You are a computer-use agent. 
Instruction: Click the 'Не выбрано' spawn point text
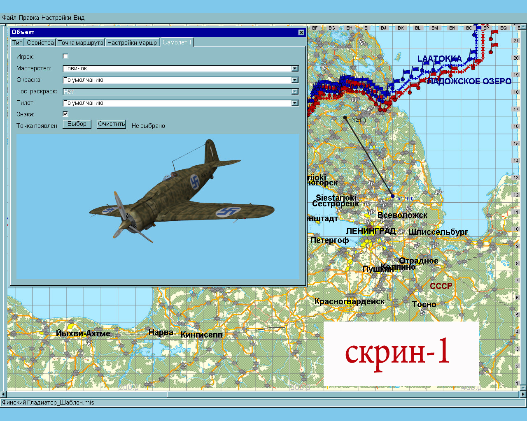(x=148, y=126)
